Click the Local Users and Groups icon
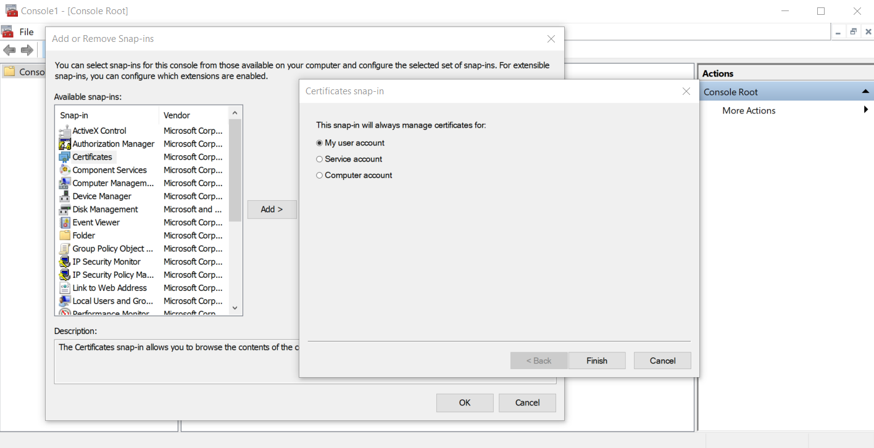 coord(64,301)
